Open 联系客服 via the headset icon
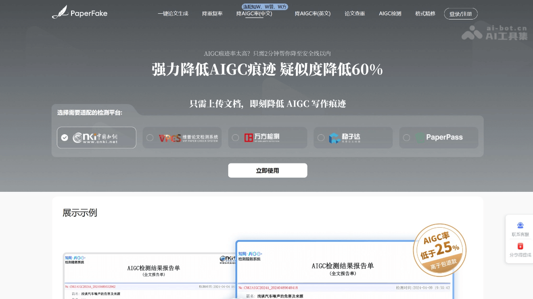 [520, 228]
